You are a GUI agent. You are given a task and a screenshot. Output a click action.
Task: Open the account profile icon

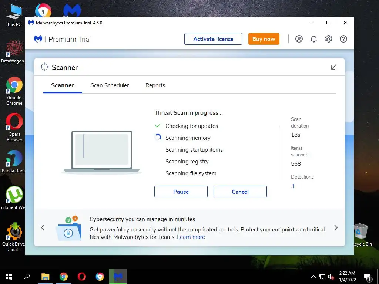point(299,39)
